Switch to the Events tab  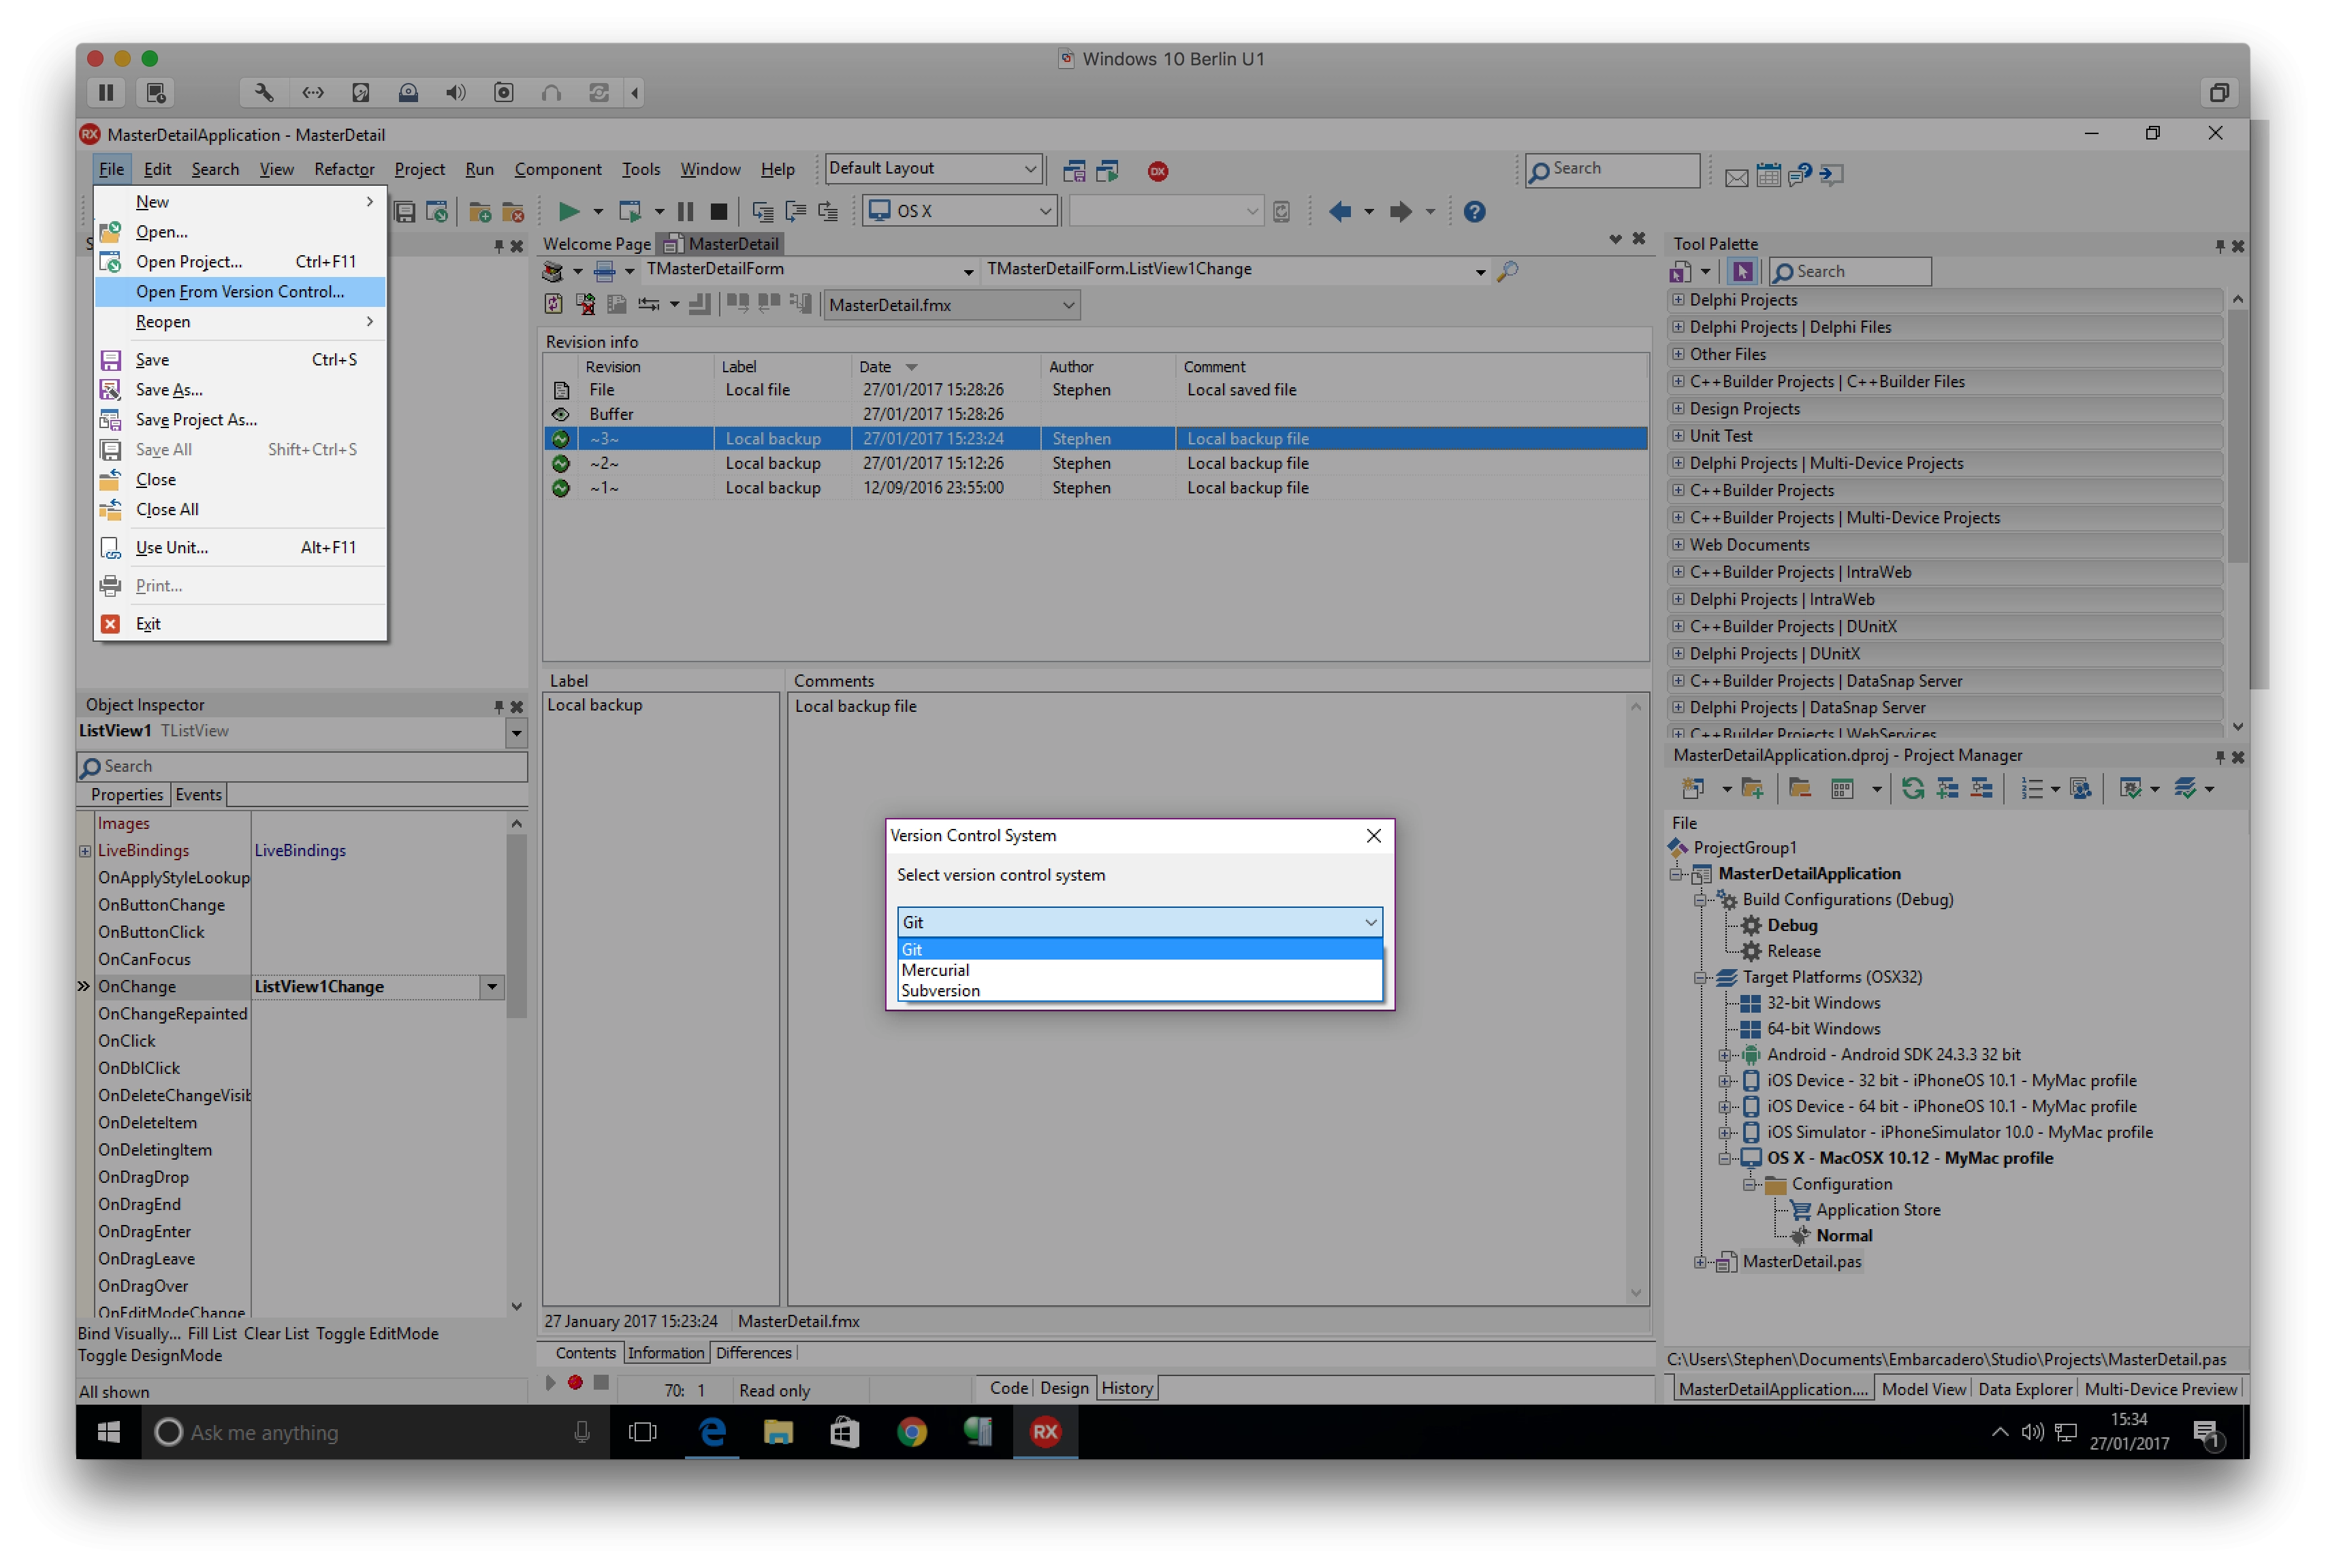(x=198, y=795)
